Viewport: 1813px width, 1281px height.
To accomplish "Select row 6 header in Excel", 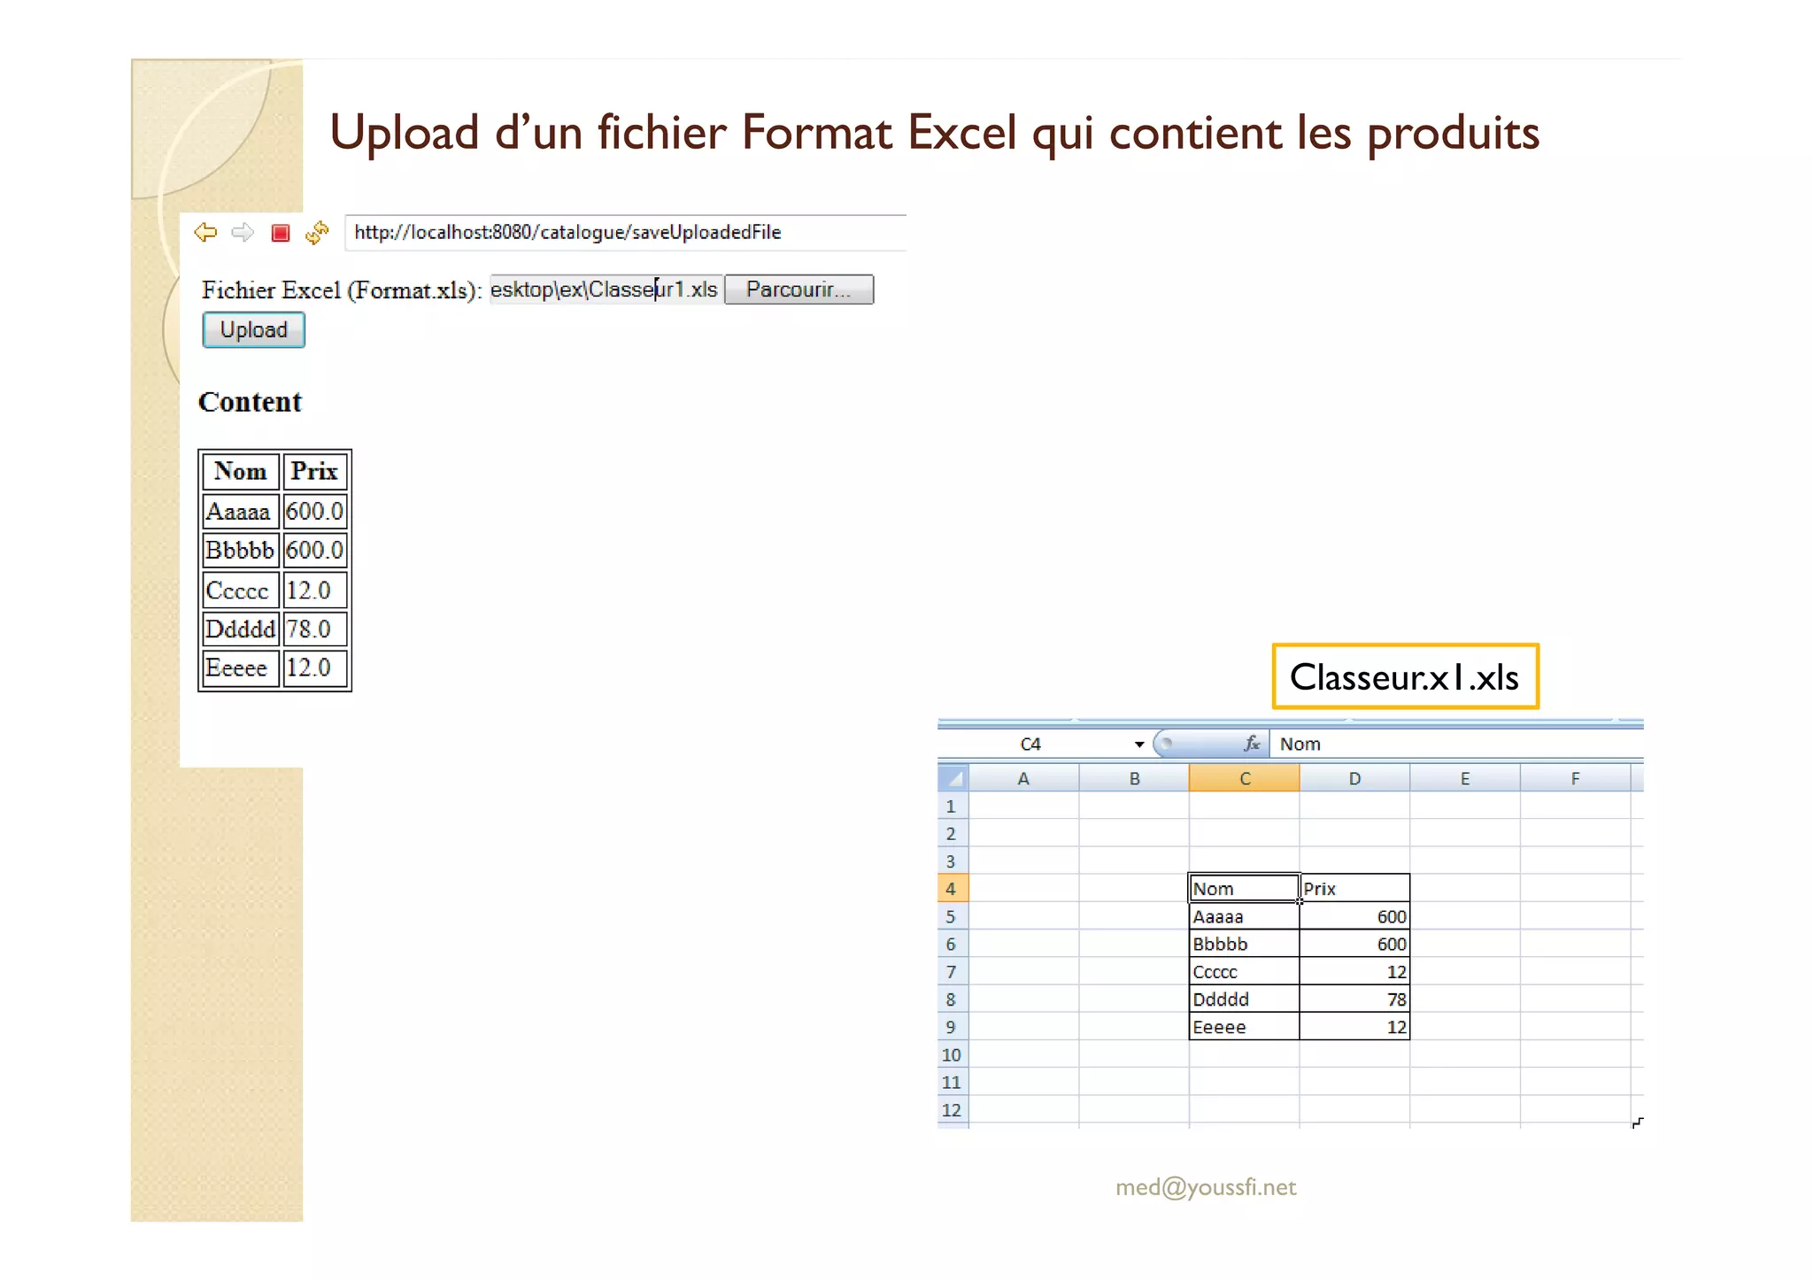I will [x=953, y=944].
